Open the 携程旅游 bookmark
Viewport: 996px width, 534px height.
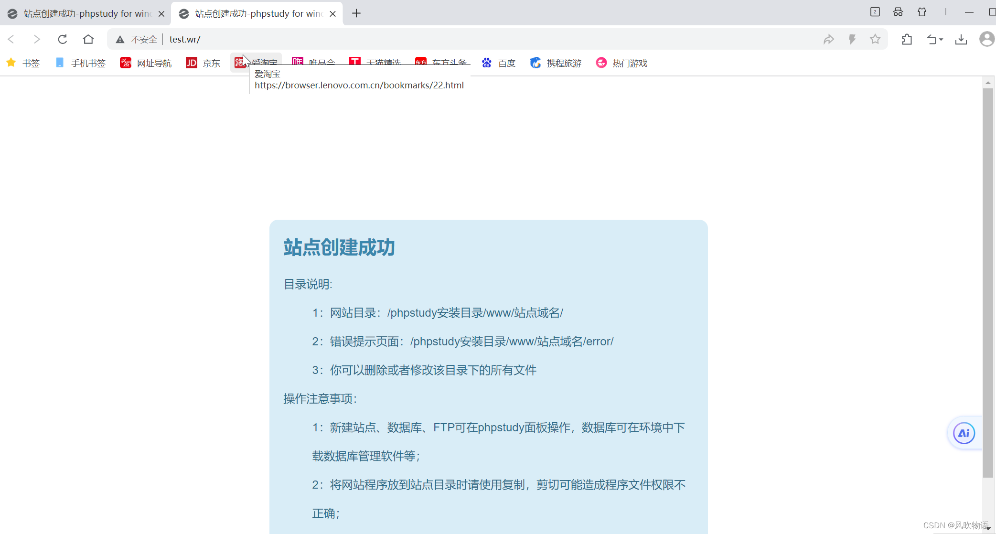click(556, 63)
